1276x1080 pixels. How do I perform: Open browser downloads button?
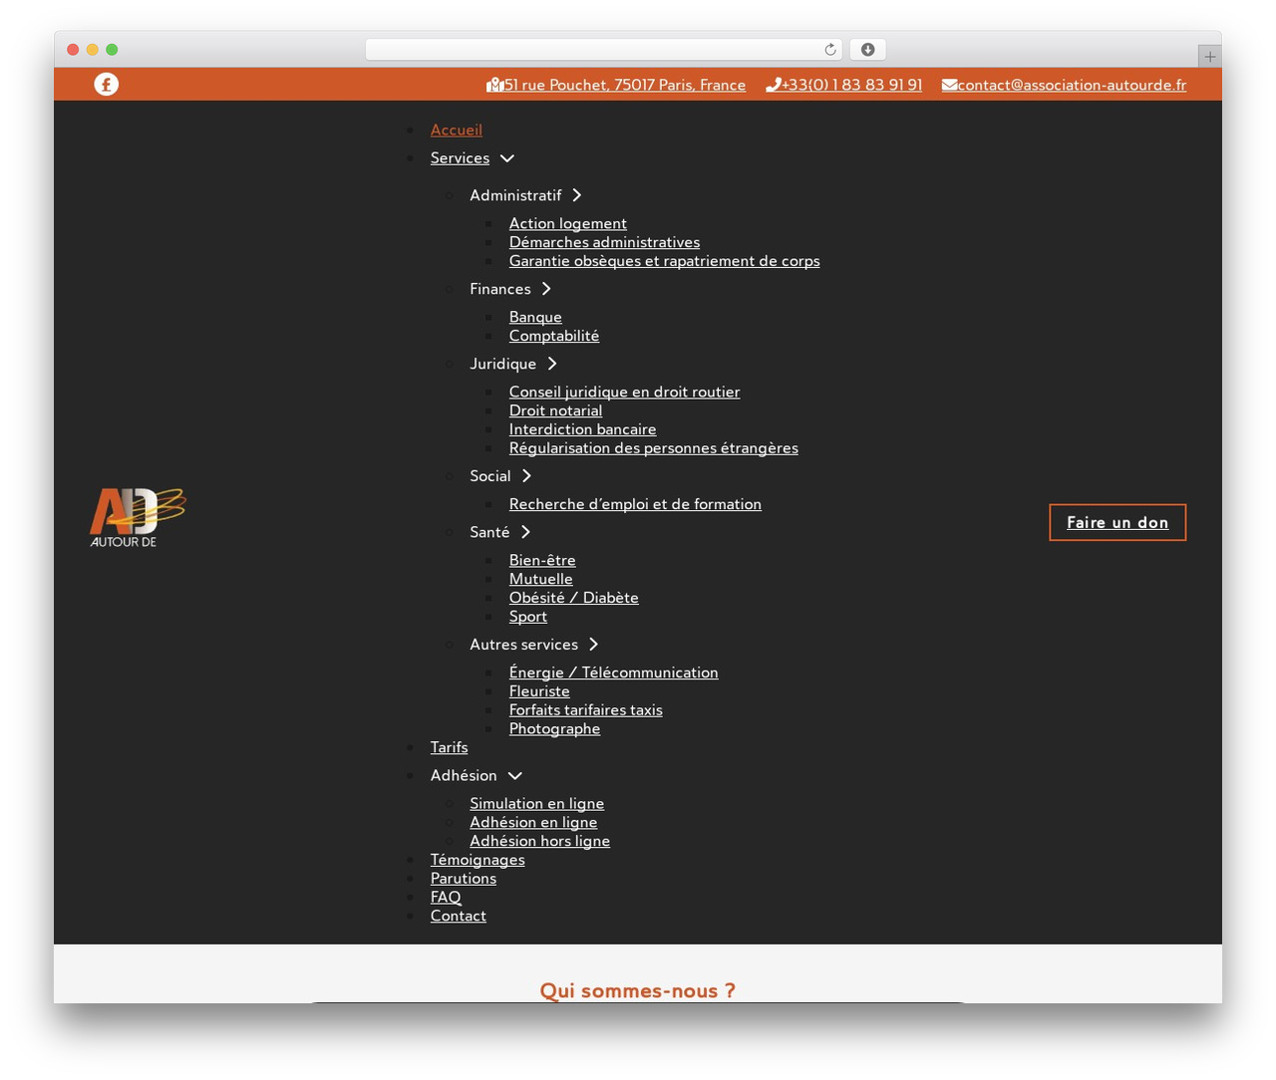868,50
